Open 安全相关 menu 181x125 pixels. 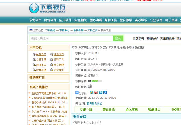point(81,20)
